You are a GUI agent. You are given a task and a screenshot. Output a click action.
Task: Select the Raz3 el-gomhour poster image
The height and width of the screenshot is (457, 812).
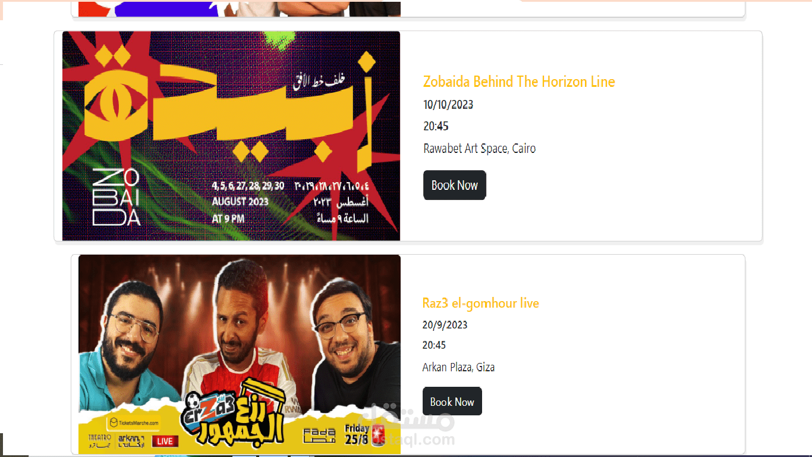point(240,355)
